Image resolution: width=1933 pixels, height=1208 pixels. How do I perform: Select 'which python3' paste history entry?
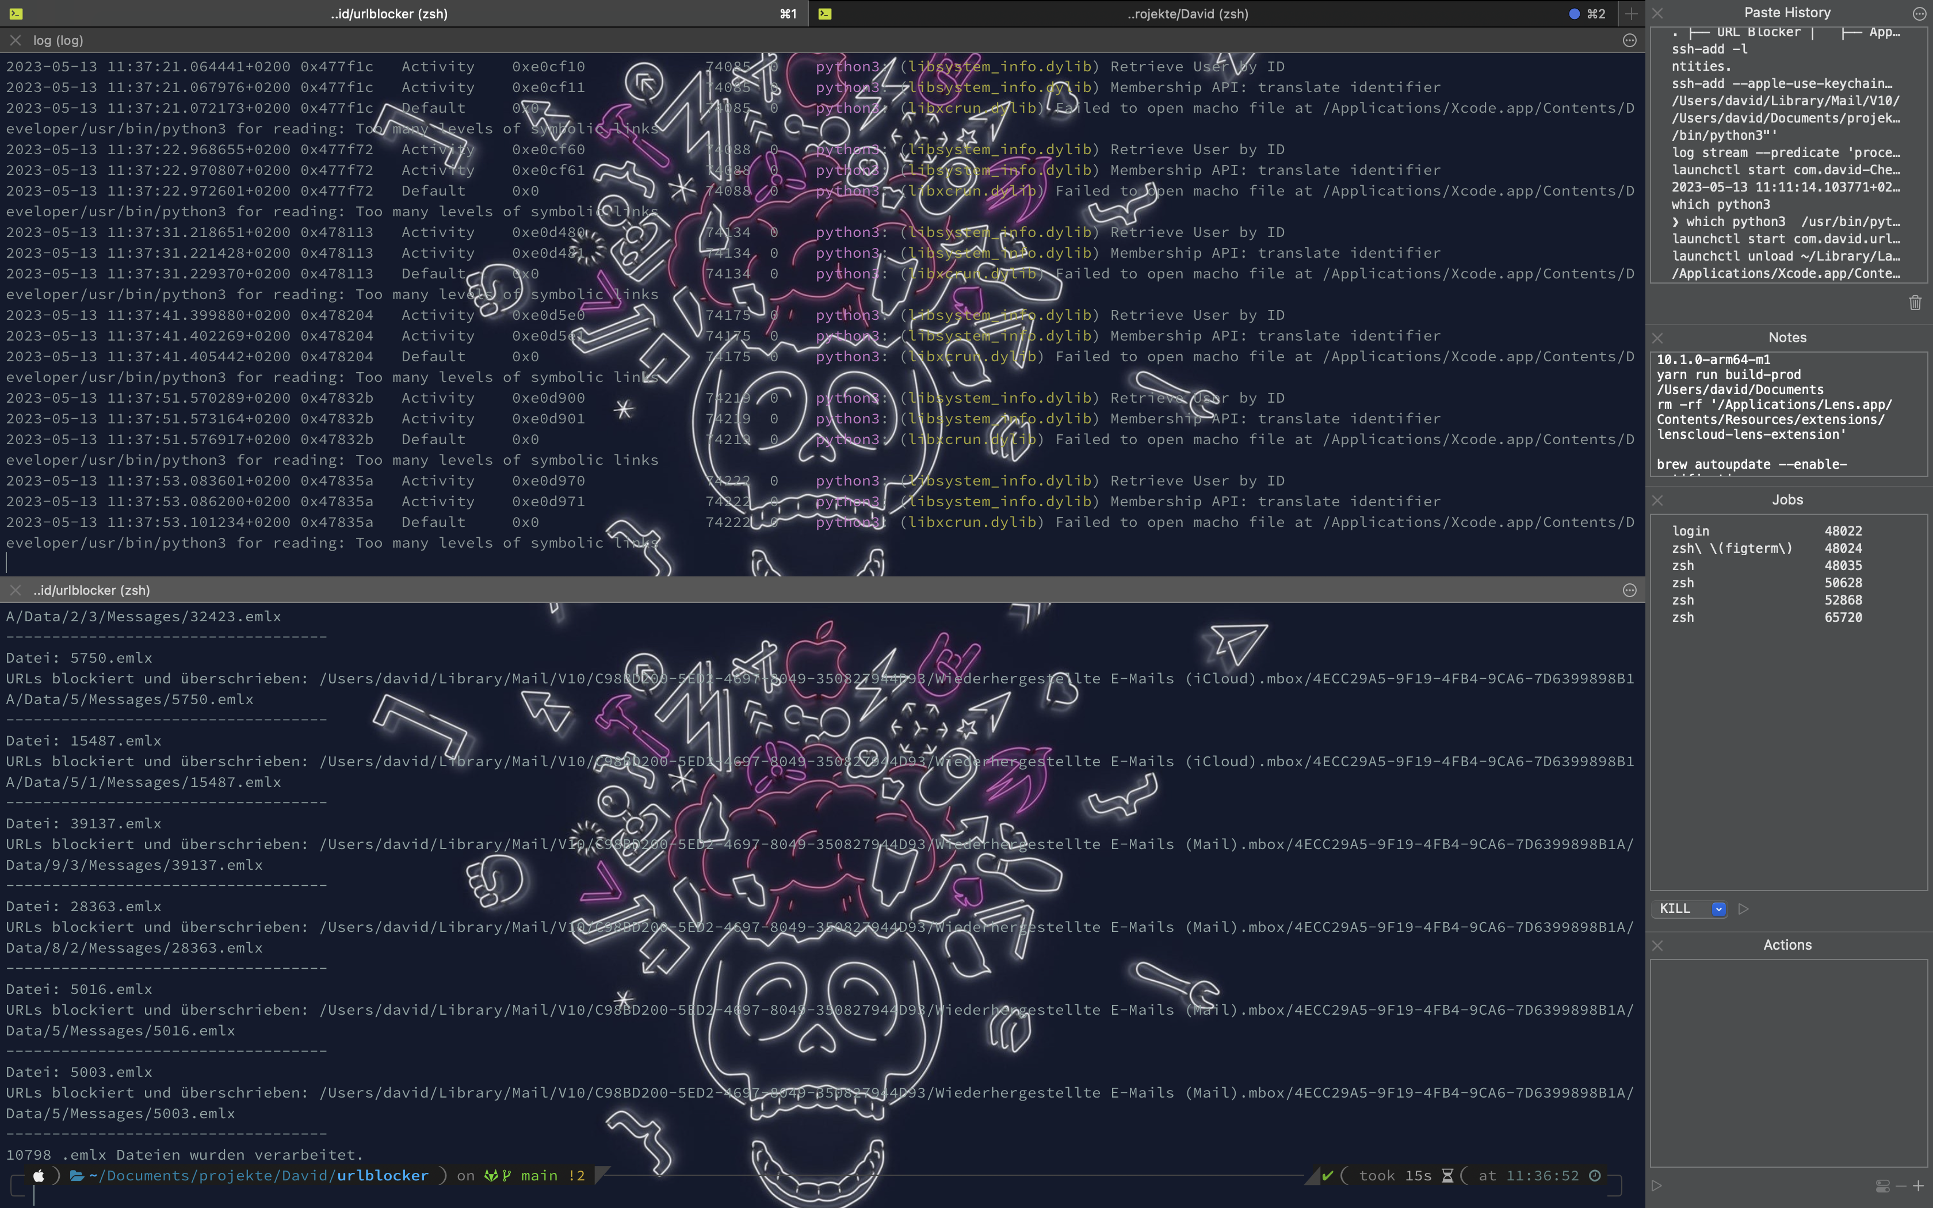click(x=1721, y=205)
